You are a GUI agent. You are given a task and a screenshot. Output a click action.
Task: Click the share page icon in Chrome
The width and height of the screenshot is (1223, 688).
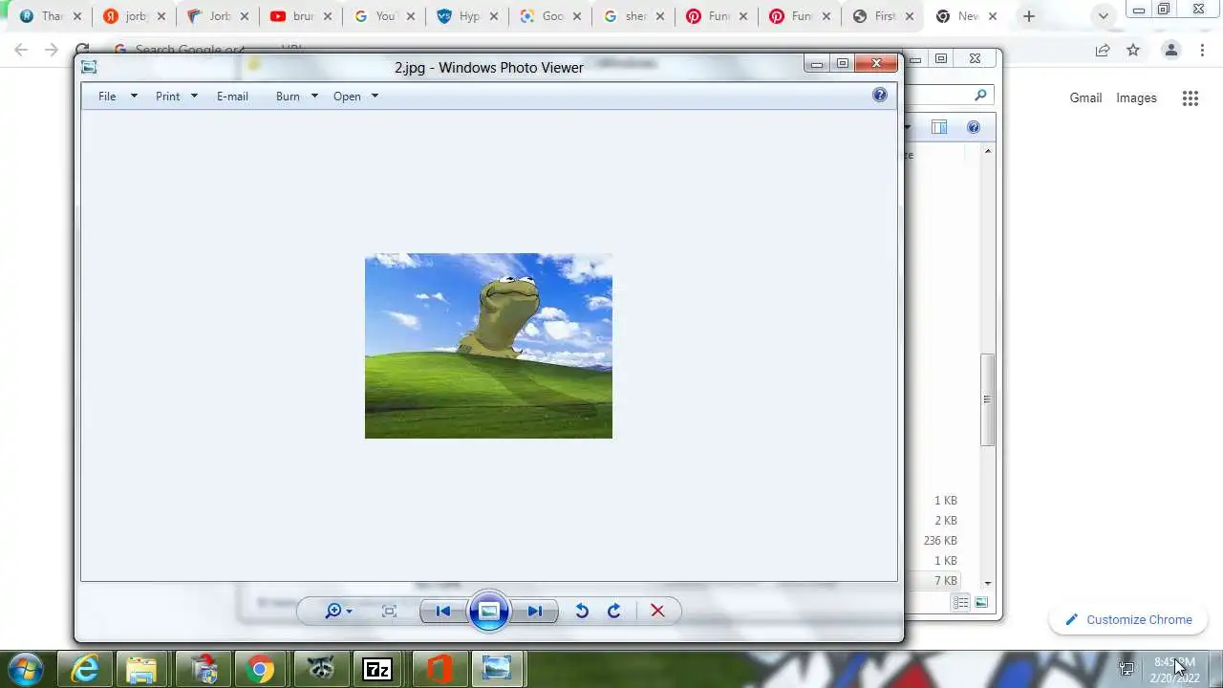coord(1103,50)
